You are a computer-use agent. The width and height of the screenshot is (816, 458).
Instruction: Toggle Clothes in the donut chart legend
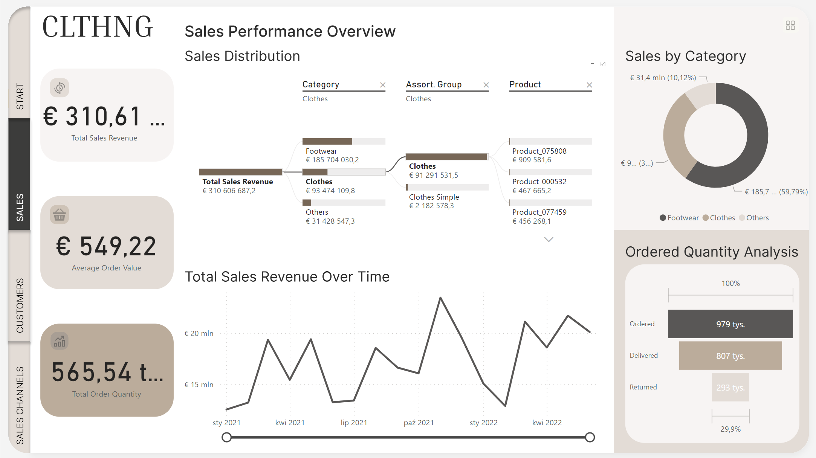point(719,218)
